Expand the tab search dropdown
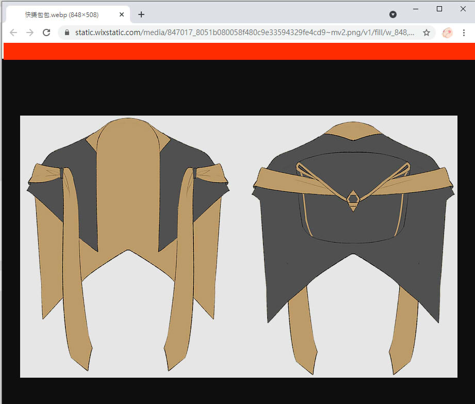The image size is (475, 404). 393,14
